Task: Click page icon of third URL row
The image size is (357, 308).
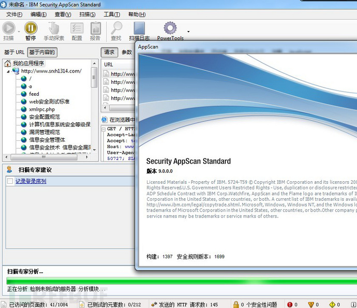Action: click(x=106, y=90)
